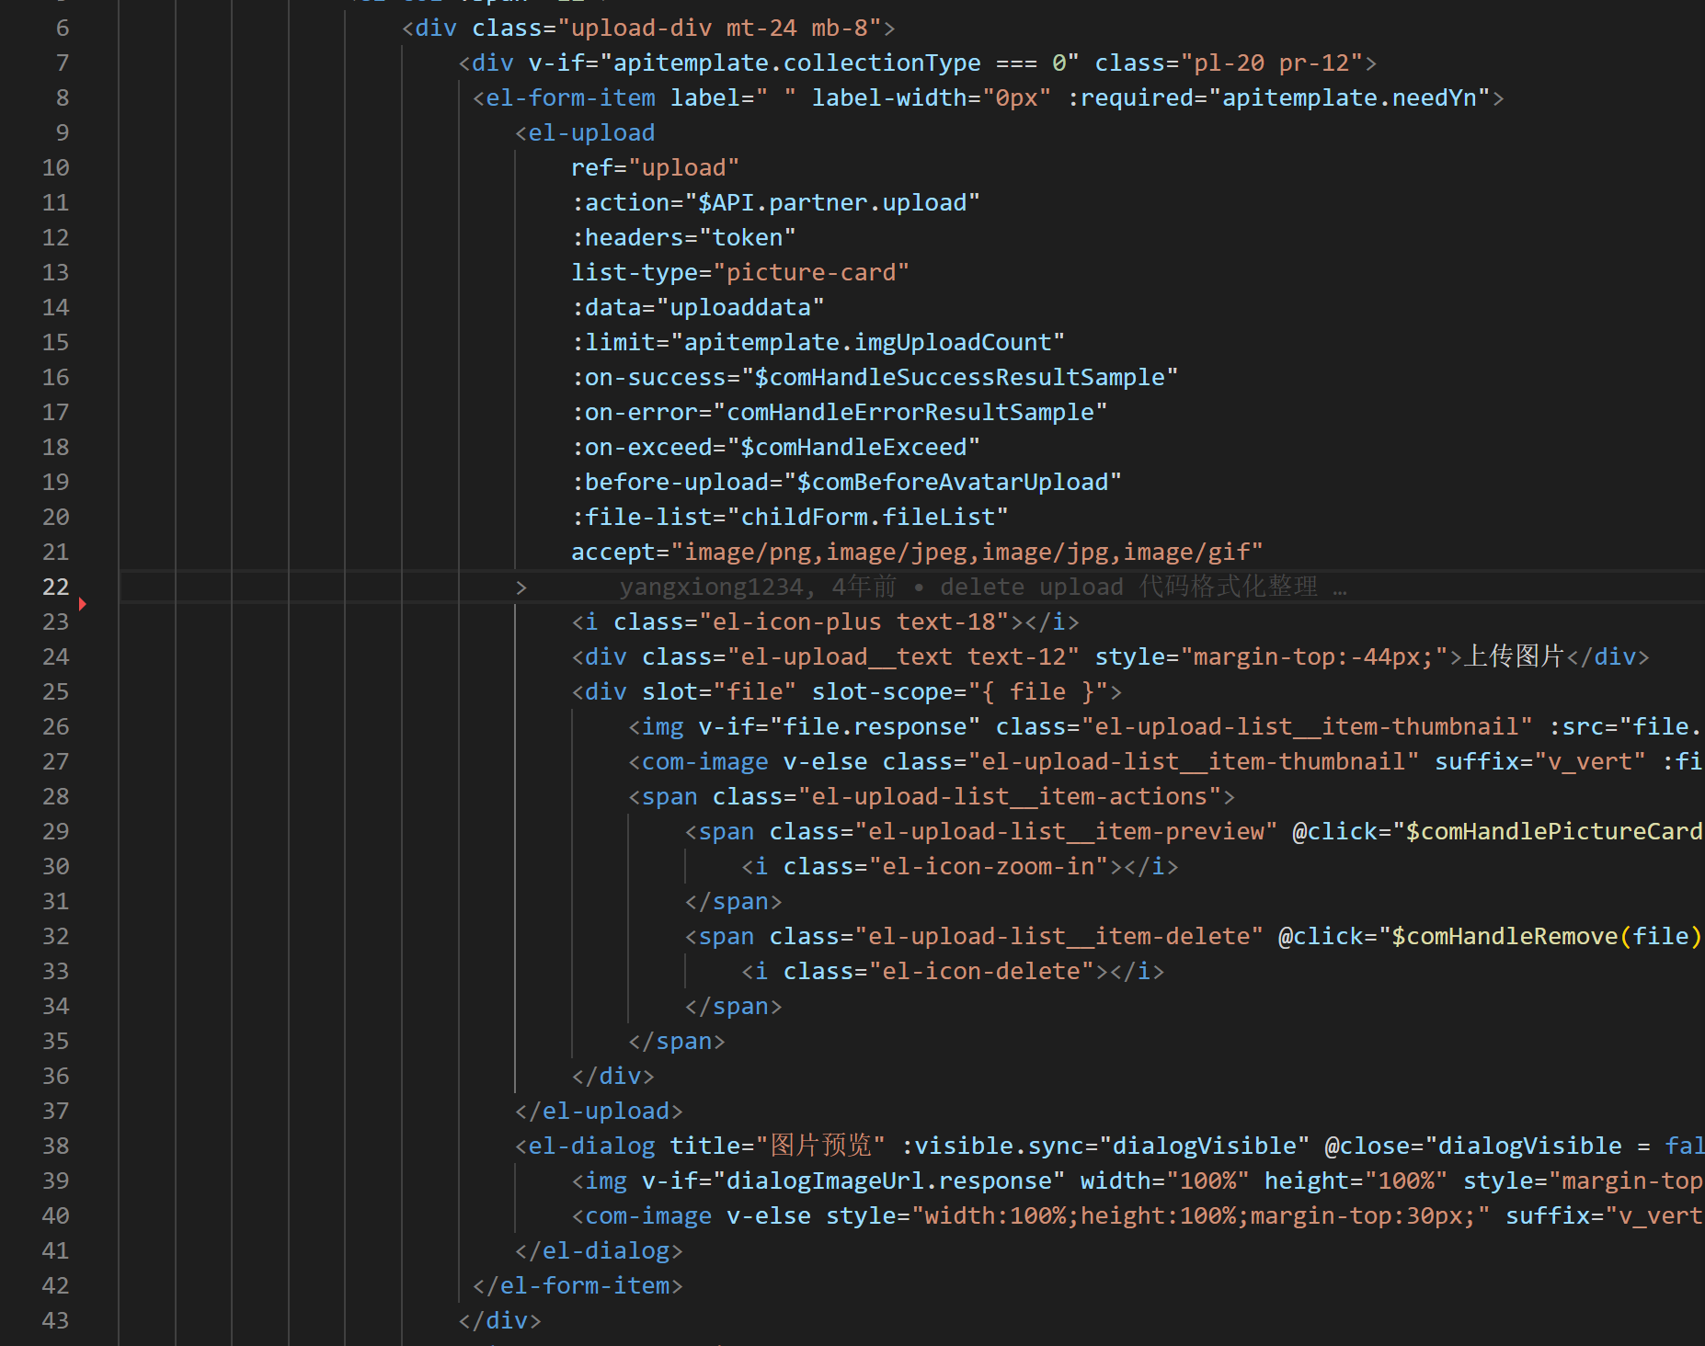Click the :headers="token" attribute
Screen dimensions: 1705x1346
tap(683, 237)
